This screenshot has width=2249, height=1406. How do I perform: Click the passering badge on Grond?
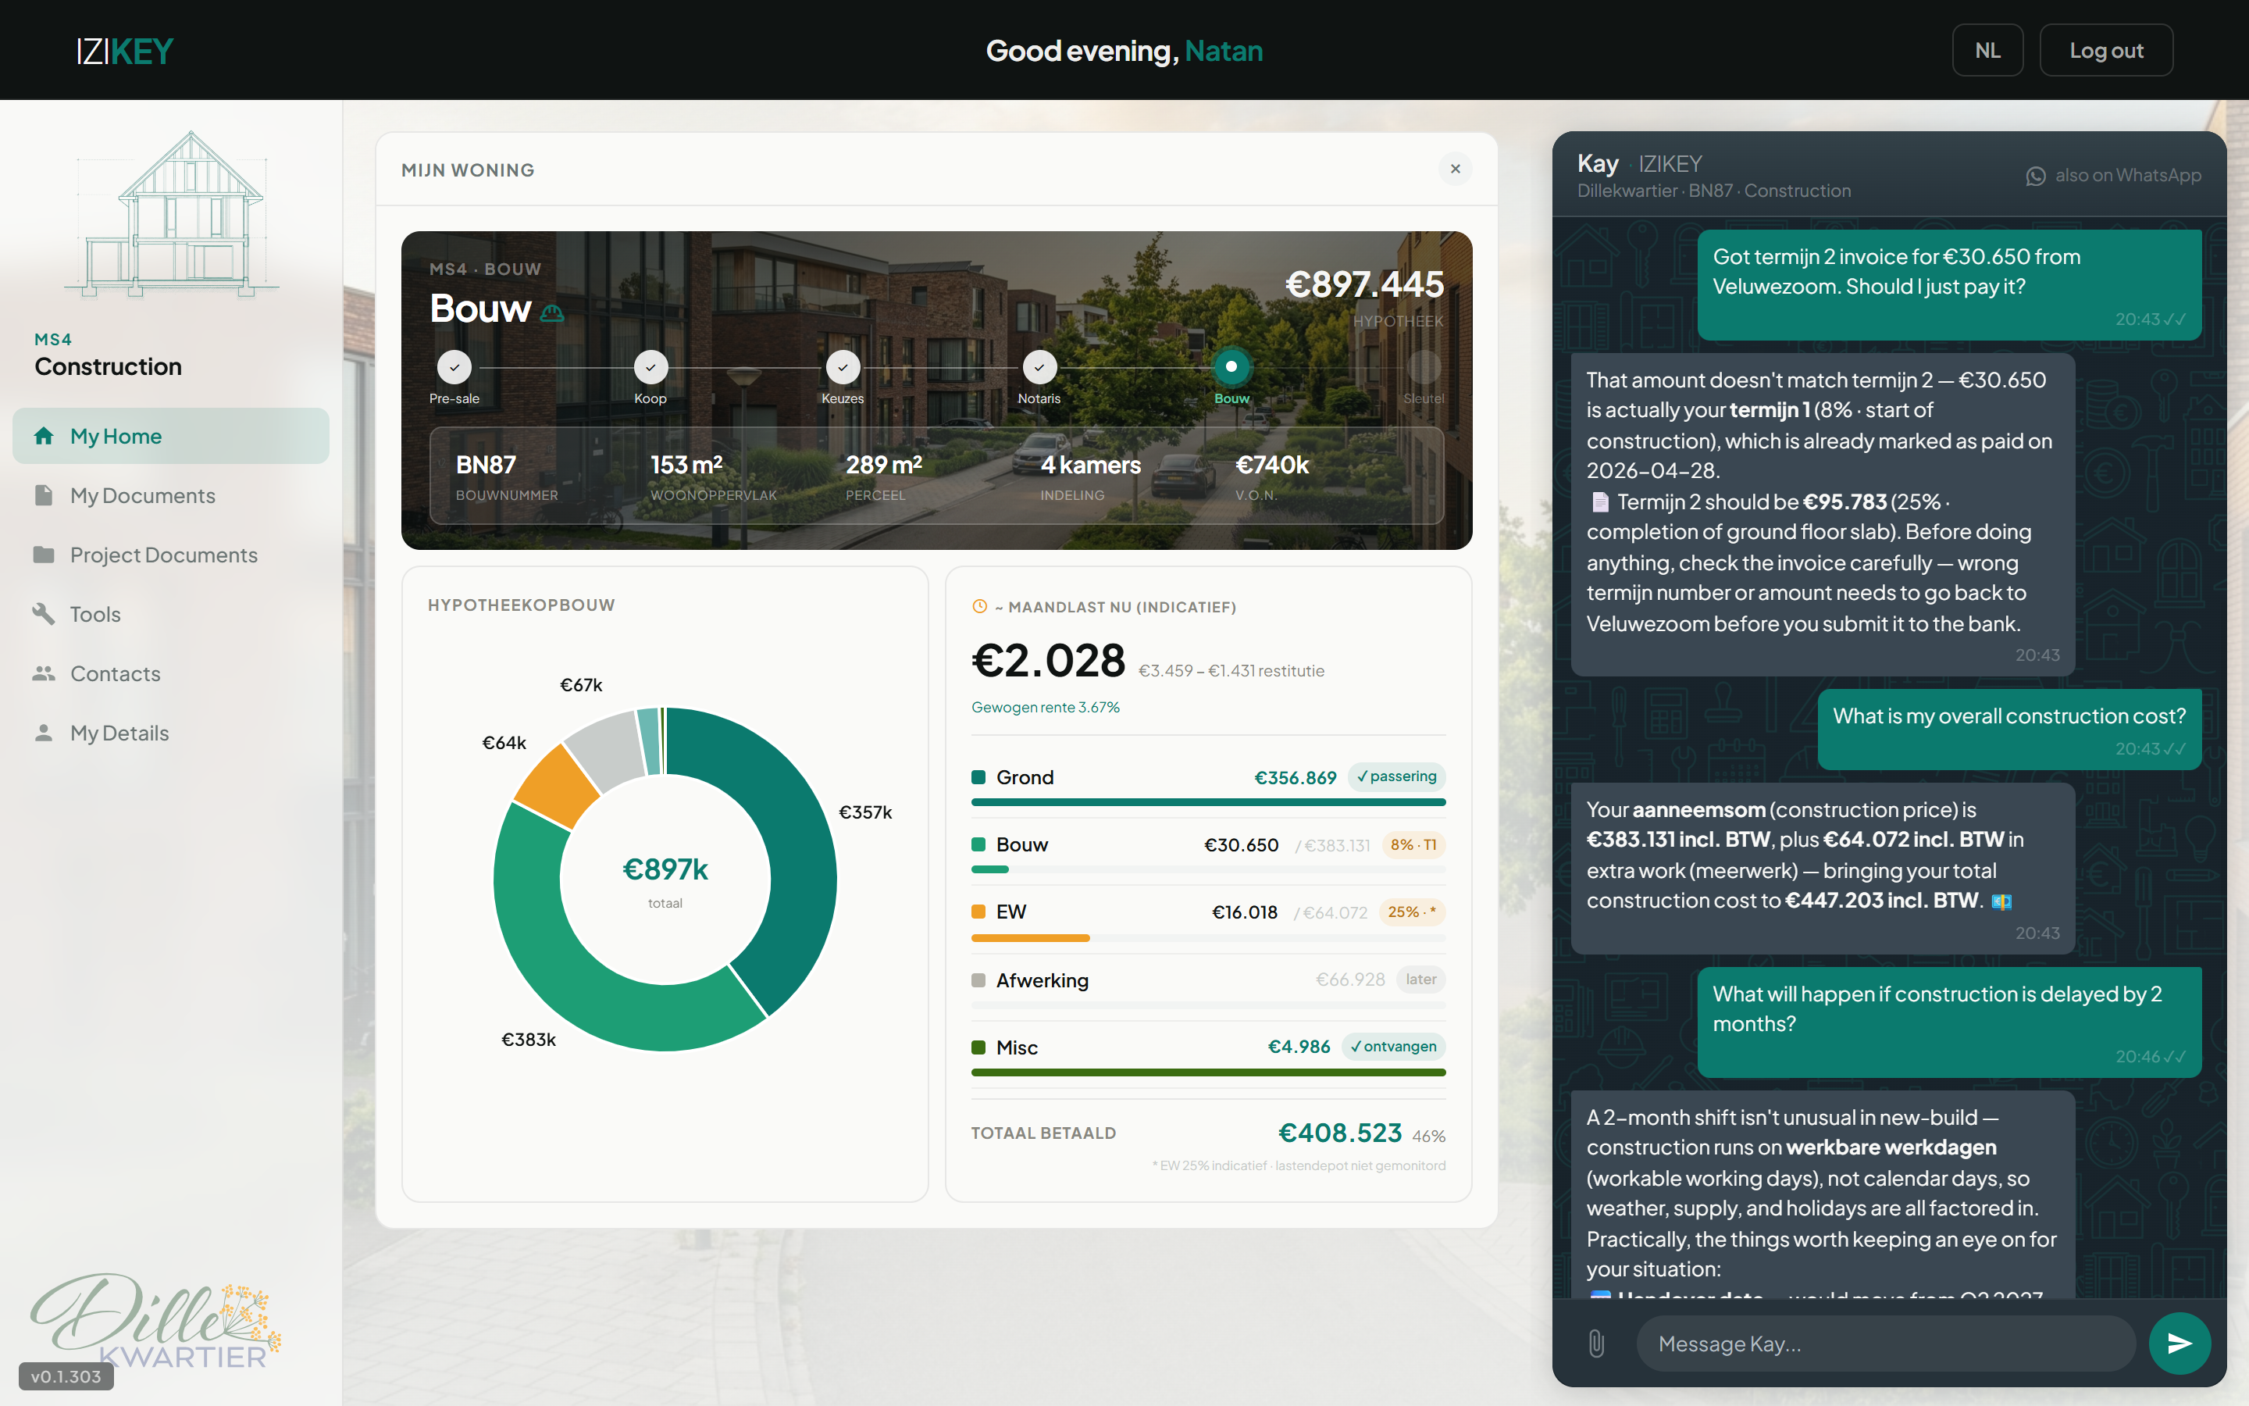(1396, 776)
